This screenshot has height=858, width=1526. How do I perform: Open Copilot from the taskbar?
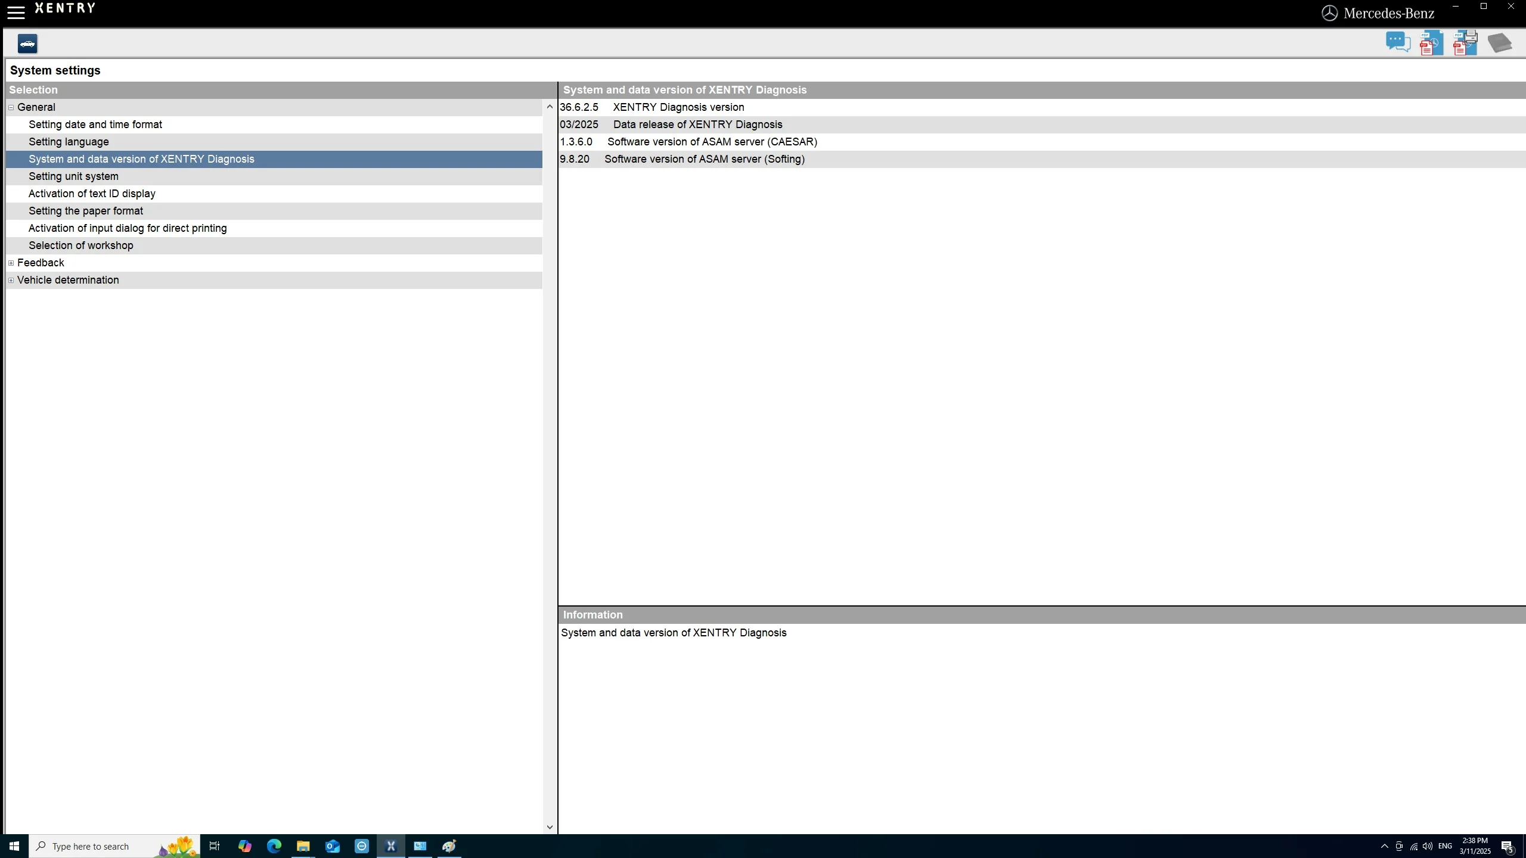[x=244, y=846]
